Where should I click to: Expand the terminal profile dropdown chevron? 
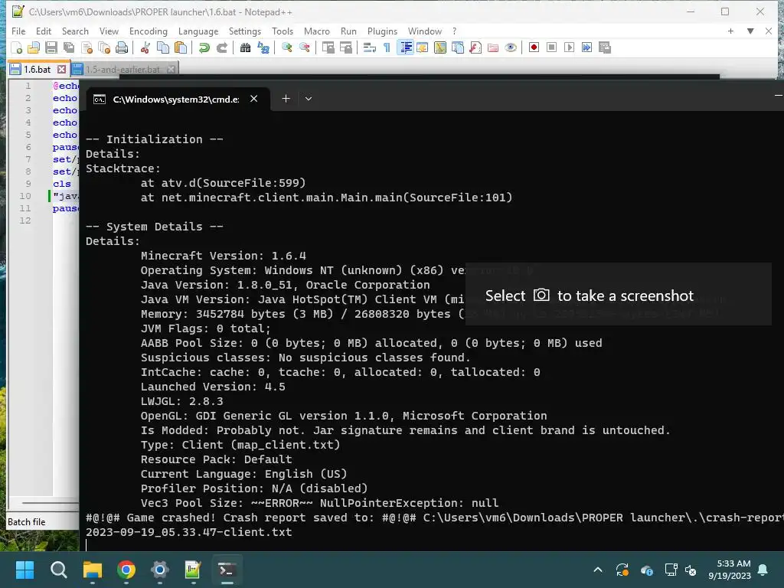click(309, 99)
